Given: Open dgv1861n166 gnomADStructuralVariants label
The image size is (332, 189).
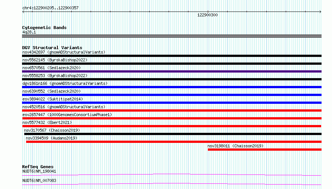Looking at the screenshot, I should pos(65,83).
